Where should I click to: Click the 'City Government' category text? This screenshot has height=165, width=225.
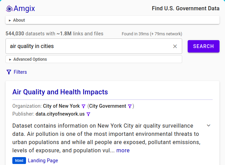[108, 106]
